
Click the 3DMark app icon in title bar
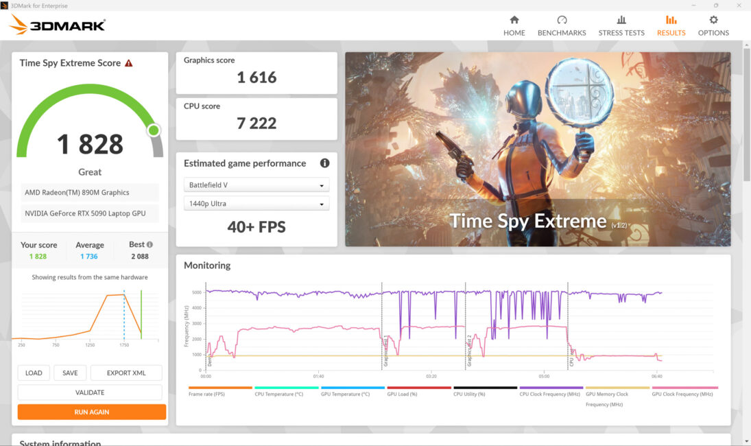(4, 5)
